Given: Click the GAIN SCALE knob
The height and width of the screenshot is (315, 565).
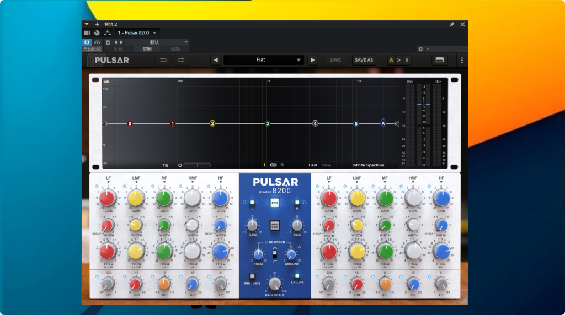Looking at the screenshot, I should tap(275, 284).
